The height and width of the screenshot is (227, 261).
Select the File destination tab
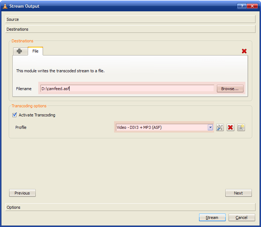pyautogui.click(x=35, y=51)
